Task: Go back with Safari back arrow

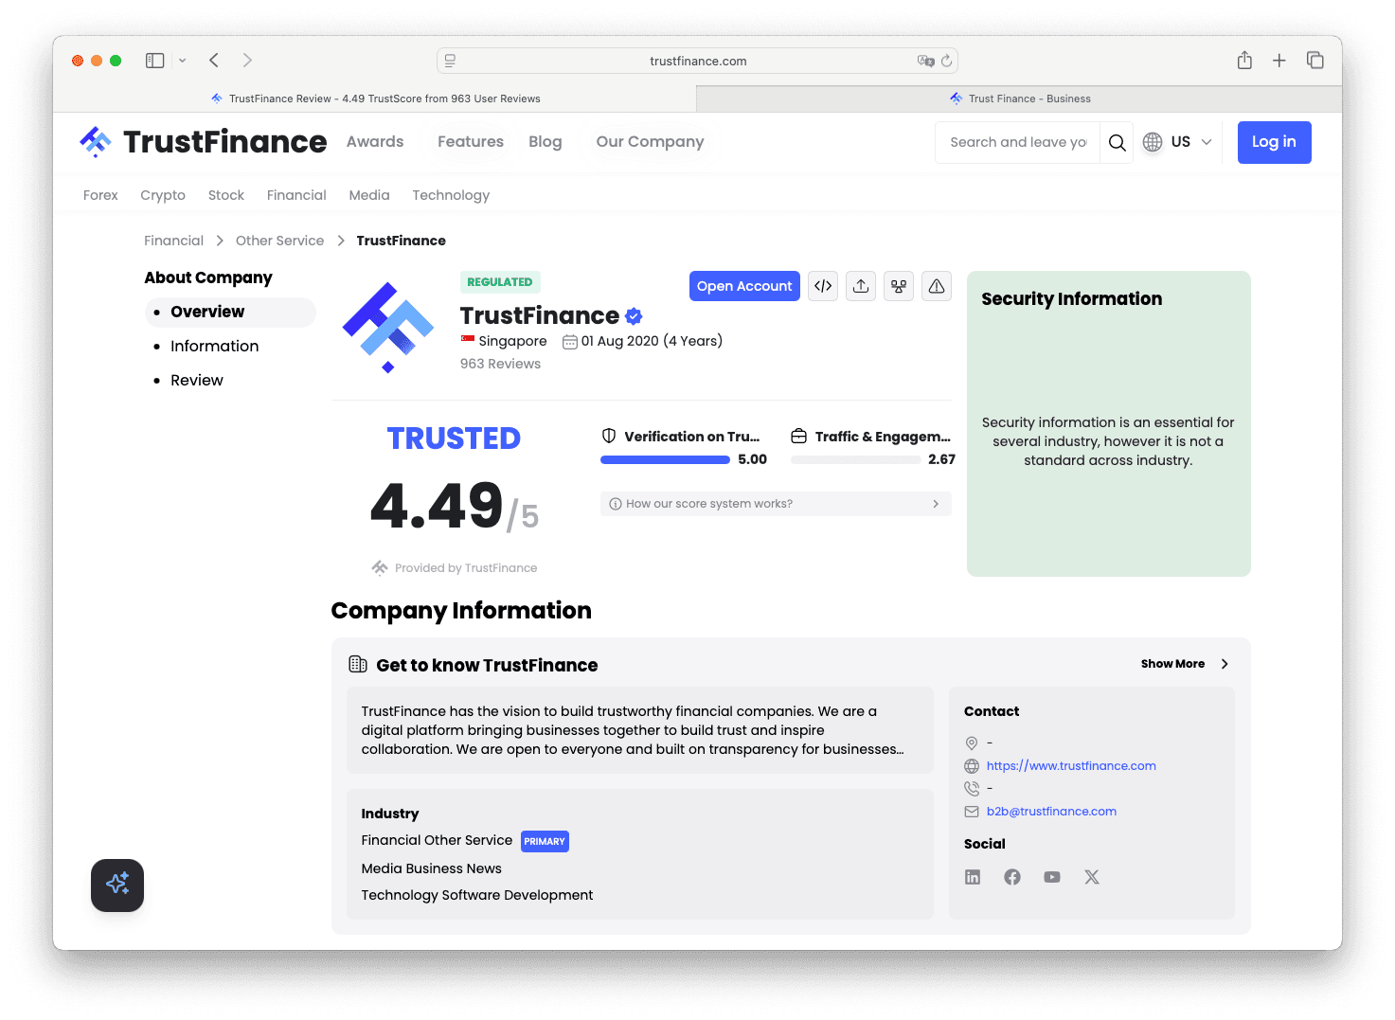Action: point(215,61)
